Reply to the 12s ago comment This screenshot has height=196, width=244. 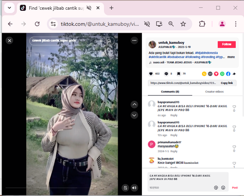tap(174, 135)
